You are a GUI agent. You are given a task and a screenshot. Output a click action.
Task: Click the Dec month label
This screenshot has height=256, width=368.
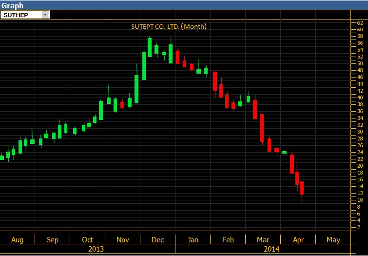click(158, 240)
